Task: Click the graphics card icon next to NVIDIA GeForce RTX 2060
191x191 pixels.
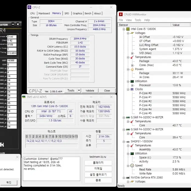Action: [x=128, y=178]
